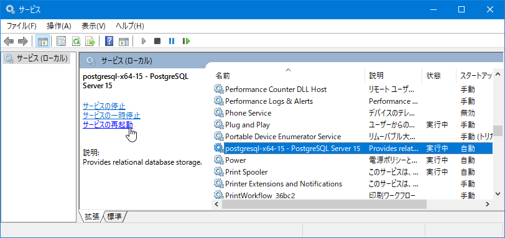Open the Properties toolbar icon

(61, 41)
